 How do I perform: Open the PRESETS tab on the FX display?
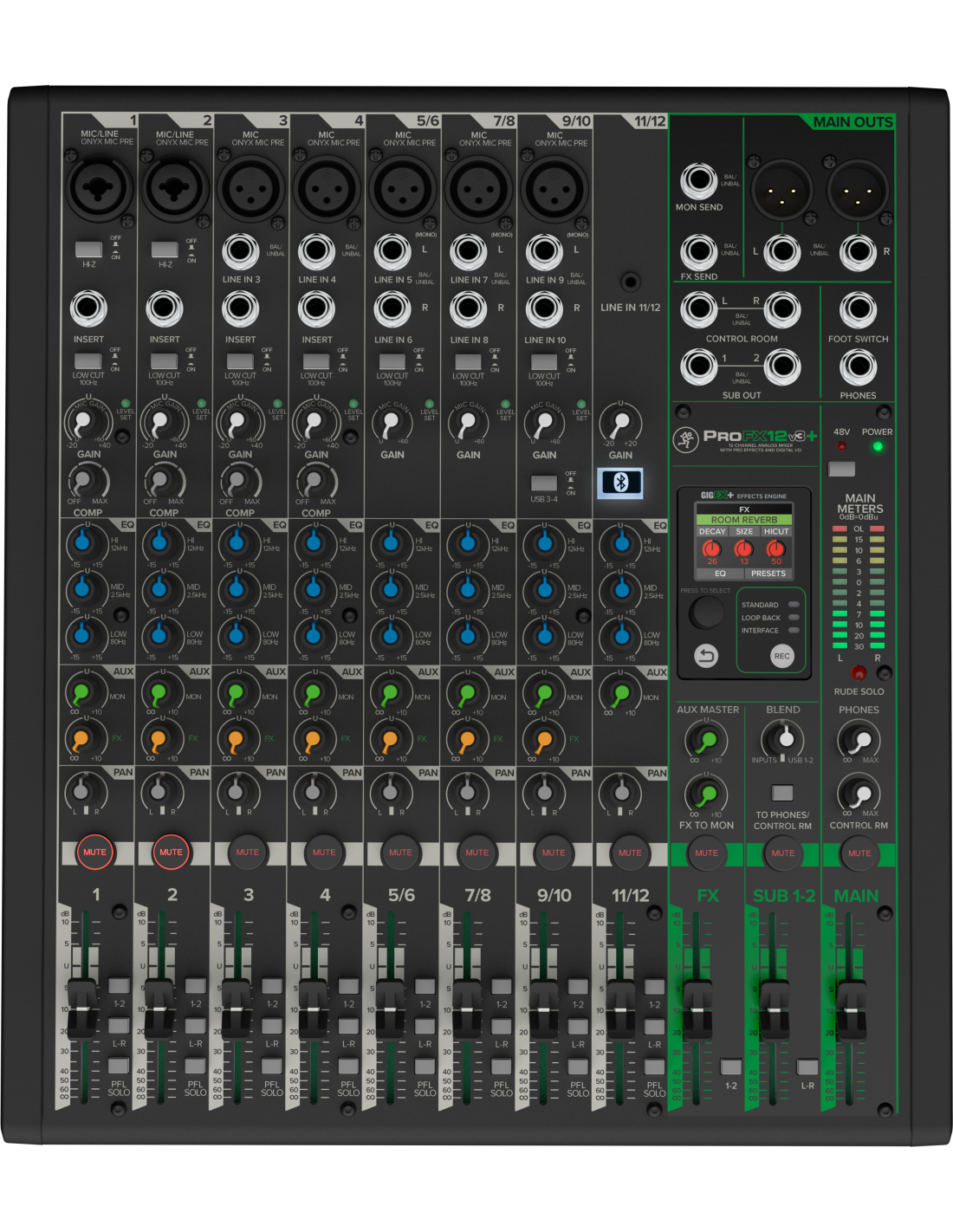pos(768,574)
